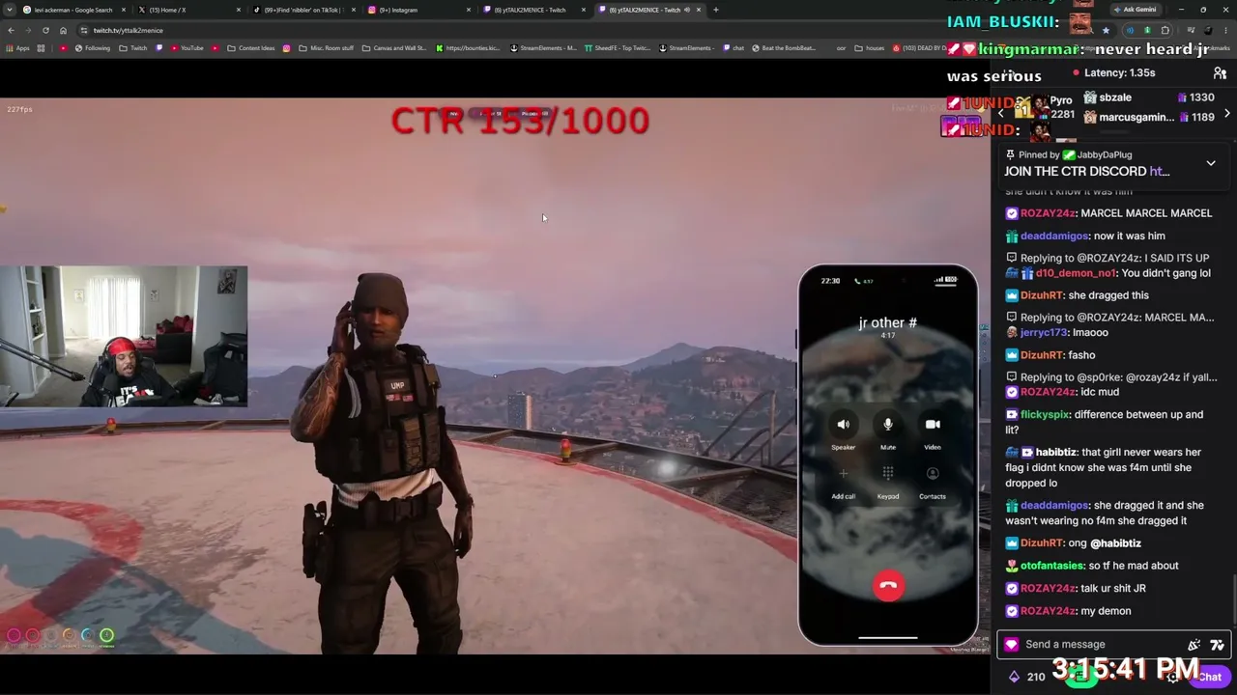
Task: Open the 7TV emote menu icon
Action: (x=1217, y=645)
